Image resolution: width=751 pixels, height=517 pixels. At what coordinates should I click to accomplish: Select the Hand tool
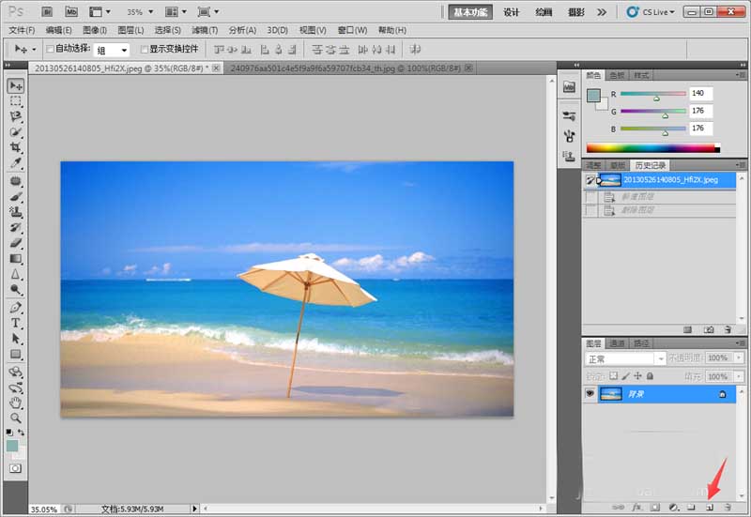click(16, 403)
